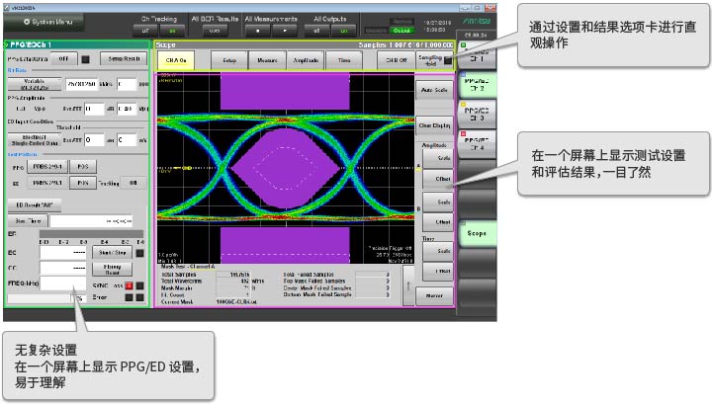Screen dimensions: 712x405
Task: Open the Gating Time setting
Action: coord(28,221)
